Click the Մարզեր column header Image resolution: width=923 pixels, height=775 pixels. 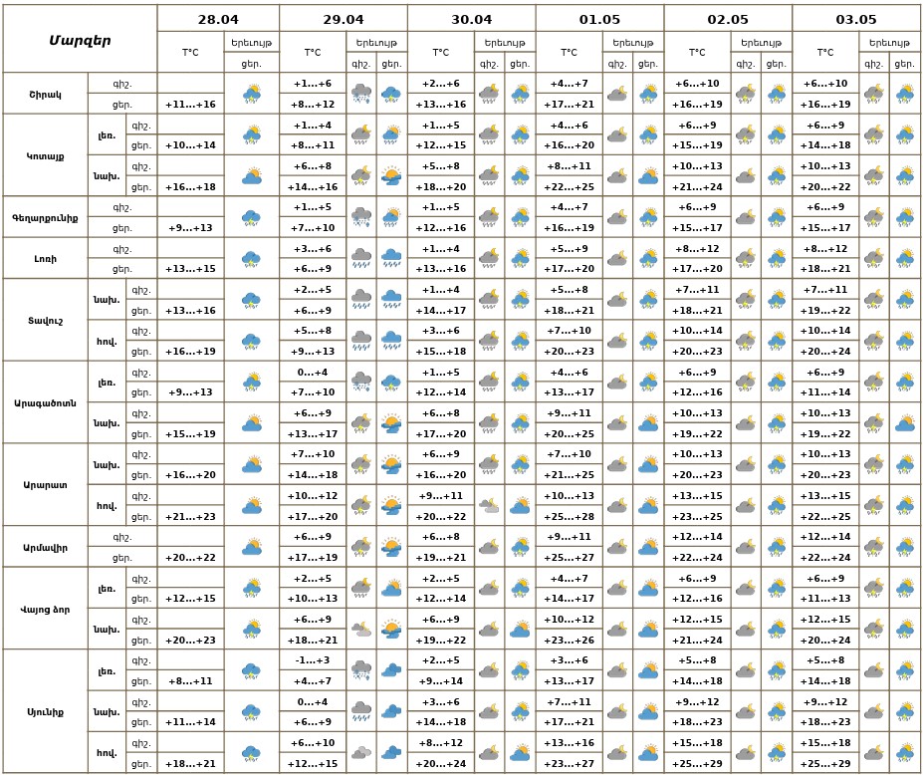pyautogui.click(x=80, y=40)
